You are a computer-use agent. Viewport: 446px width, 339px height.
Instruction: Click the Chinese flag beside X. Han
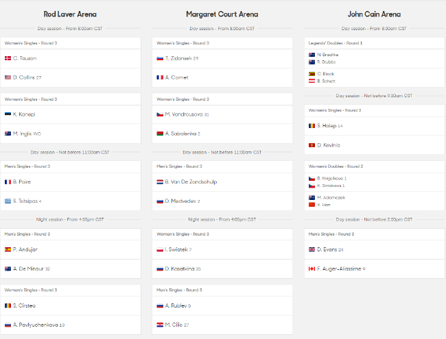(312, 204)
